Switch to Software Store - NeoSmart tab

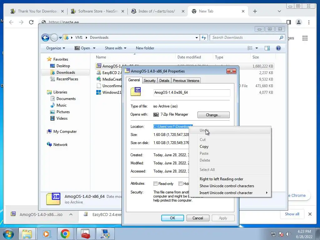point(97,11)
